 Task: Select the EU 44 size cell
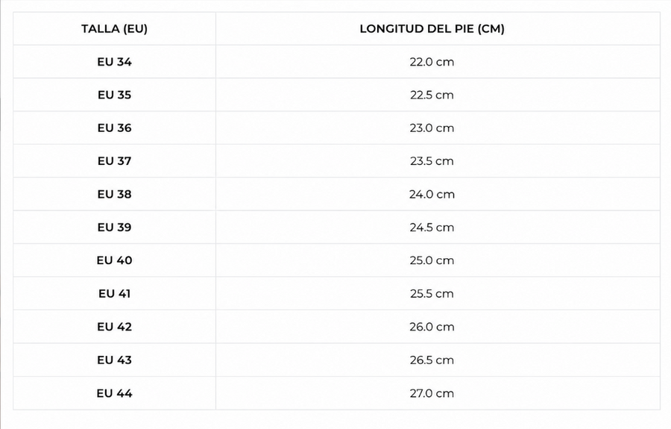114,393
